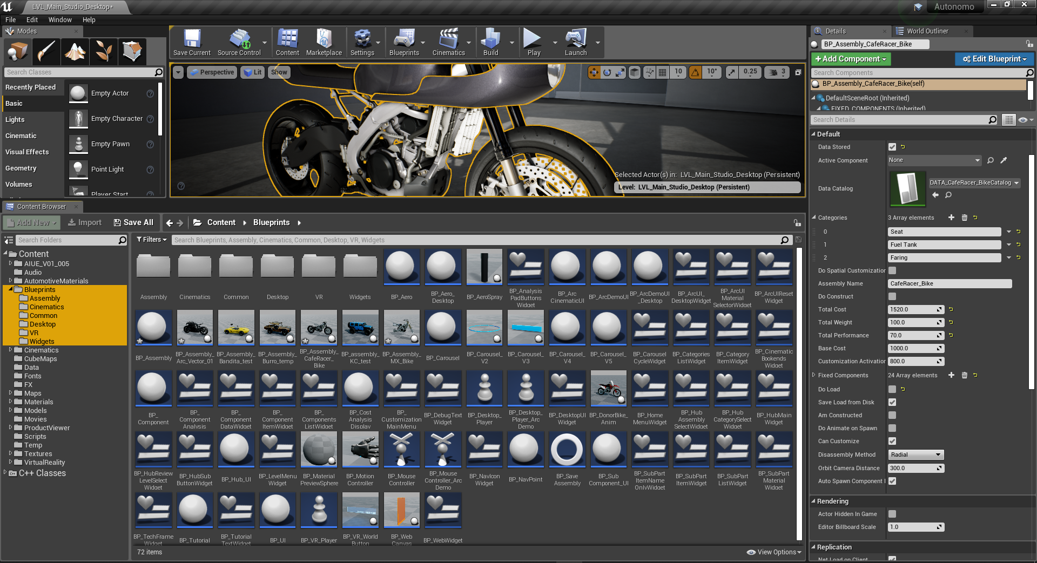This screenshot has width=1037, height=563.
Task: Switch to the World Outliner tab
Action: click(927, 31)
